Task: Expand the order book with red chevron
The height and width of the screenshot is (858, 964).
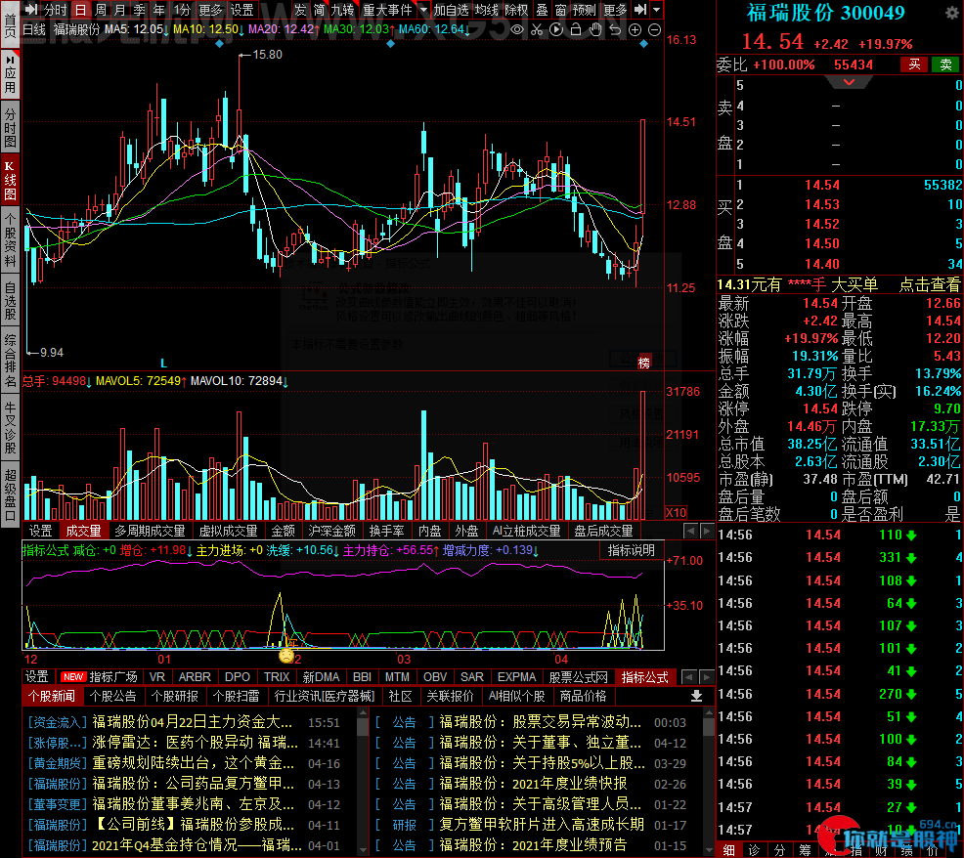Action: point(849,82)
